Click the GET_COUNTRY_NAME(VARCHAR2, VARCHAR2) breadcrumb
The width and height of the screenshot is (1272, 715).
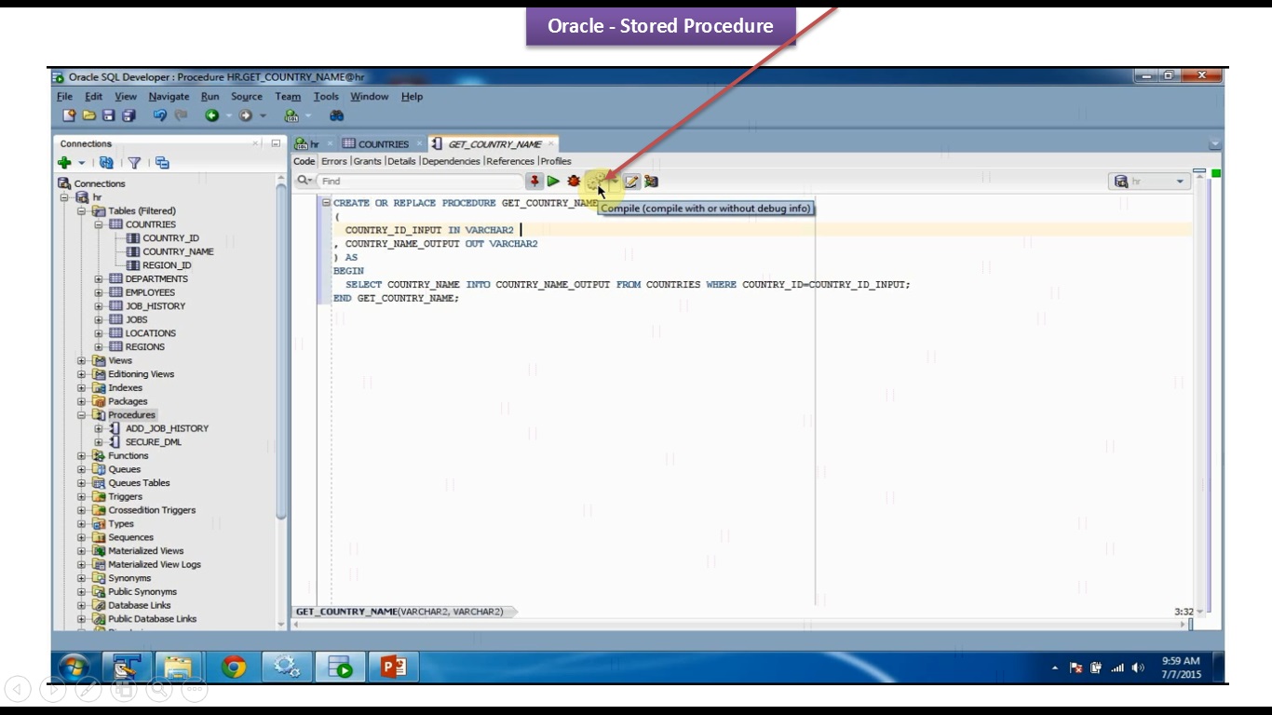click(399, 612)
